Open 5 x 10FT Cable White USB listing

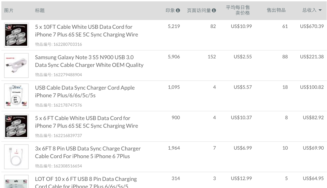click(87, 31)
